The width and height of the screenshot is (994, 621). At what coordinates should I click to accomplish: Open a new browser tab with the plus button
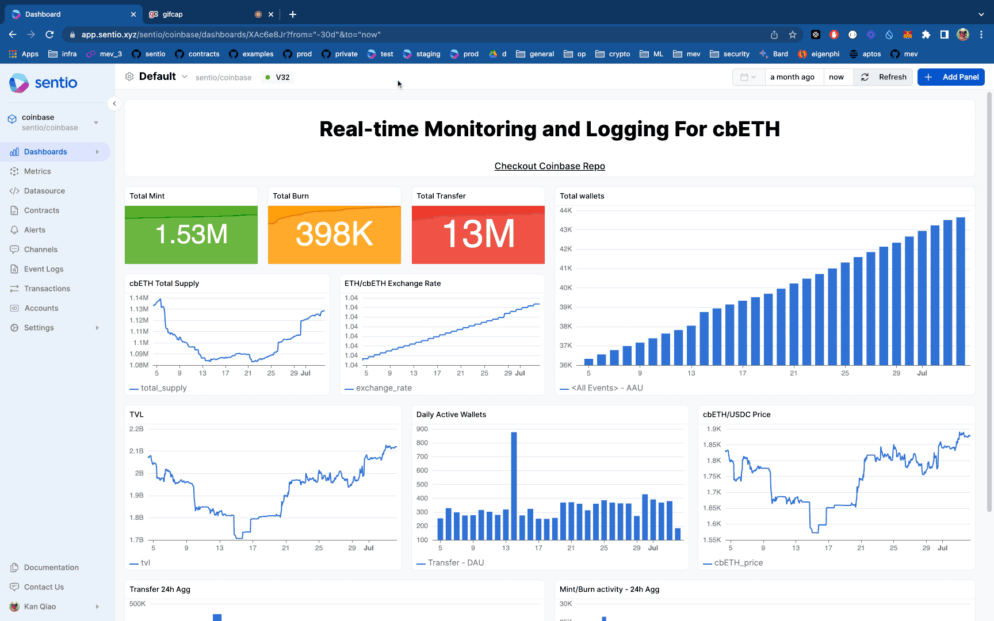293,14
